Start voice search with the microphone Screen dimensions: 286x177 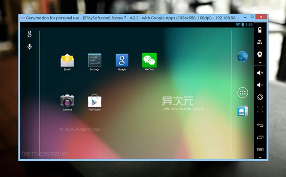click(x=29, y=46)
